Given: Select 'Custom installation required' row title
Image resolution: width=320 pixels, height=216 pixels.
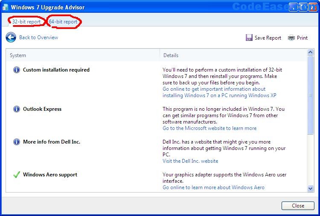Looking at the screenshot, I should click(x=56, y=70).
